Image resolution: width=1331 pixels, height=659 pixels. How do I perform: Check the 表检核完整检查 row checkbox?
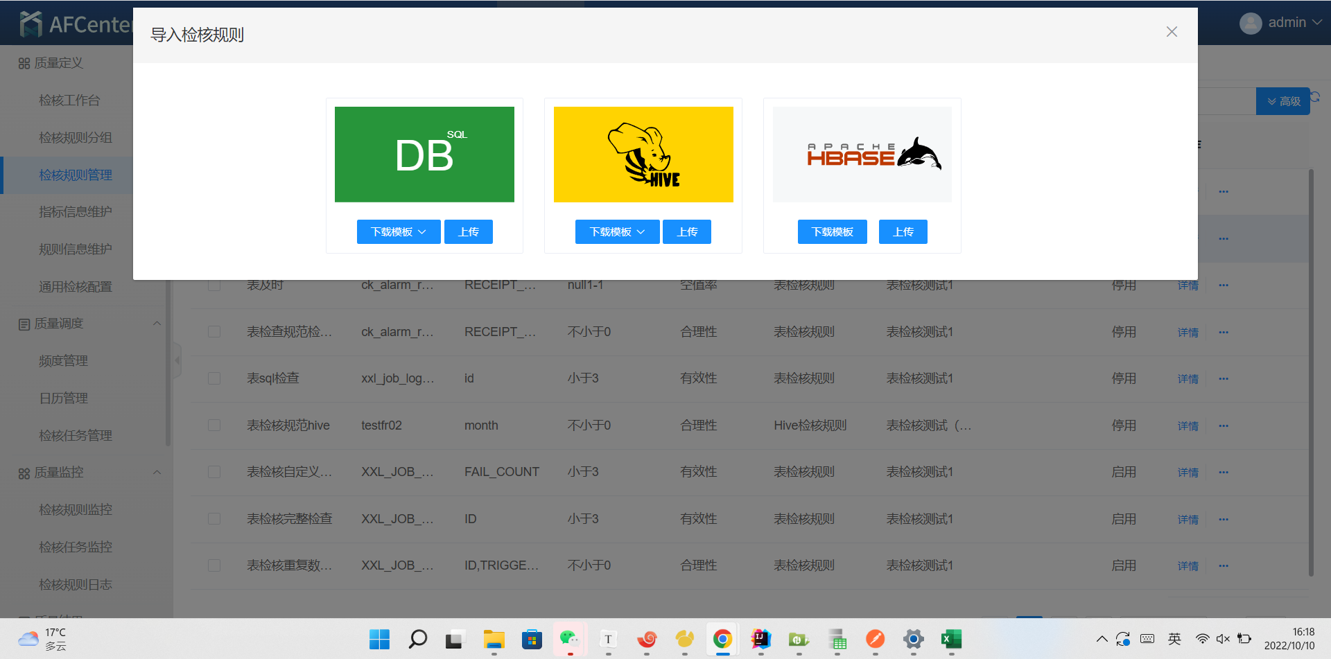click(214, 519)
